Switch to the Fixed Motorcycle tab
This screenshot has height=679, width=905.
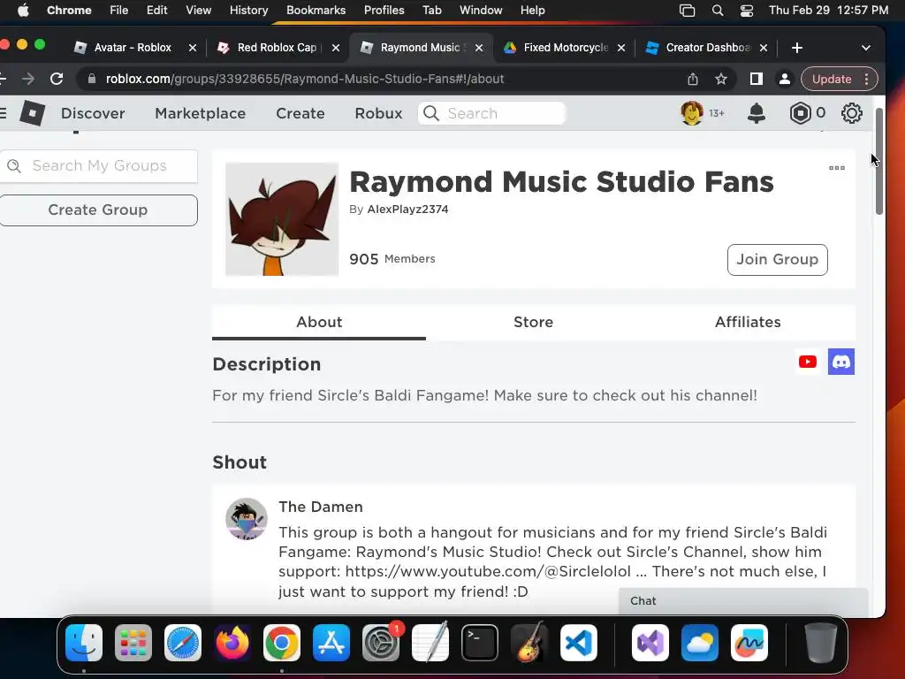[x=565, y=48]
